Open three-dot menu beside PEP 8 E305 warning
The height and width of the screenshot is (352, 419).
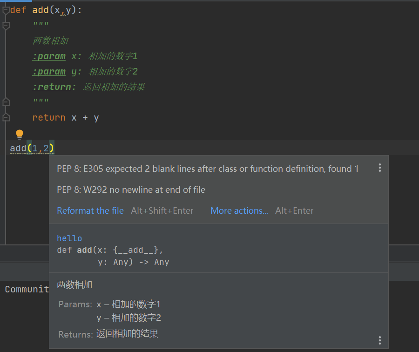380,168
